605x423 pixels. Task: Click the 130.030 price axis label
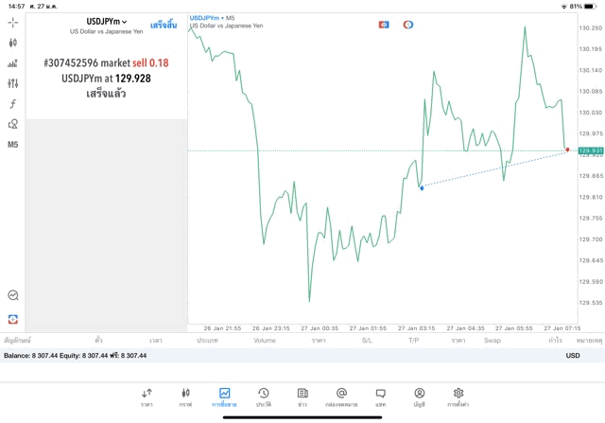pos(590,113)
